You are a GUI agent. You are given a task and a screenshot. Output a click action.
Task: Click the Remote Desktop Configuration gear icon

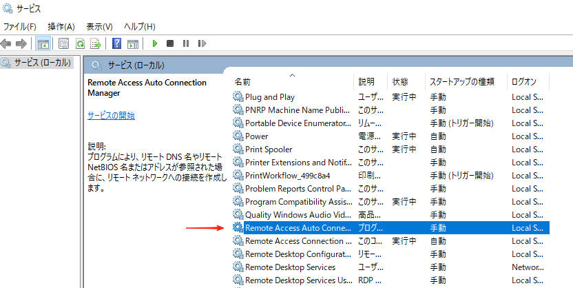(x=238, y=254)
